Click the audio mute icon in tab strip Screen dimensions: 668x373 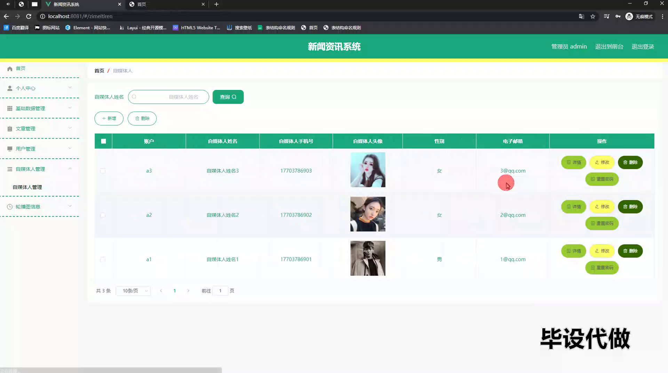[x=8, y=4]
